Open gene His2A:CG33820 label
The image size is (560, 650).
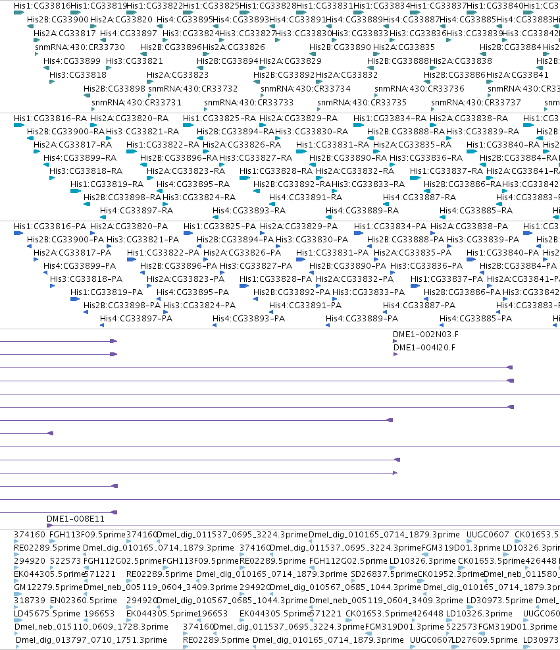121,20
